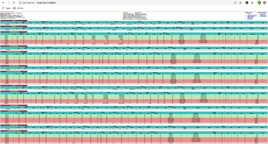Open the red browser update icon
The image size is (268, 144).
point(264,3)
